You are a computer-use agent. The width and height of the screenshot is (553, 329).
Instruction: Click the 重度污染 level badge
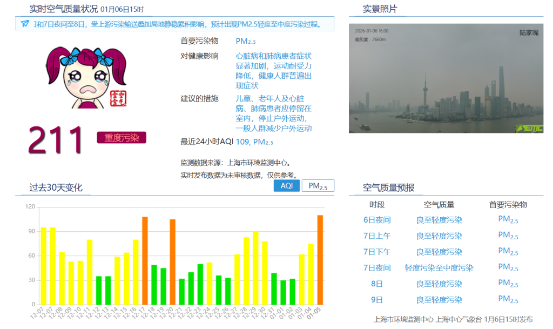[122, 138]
